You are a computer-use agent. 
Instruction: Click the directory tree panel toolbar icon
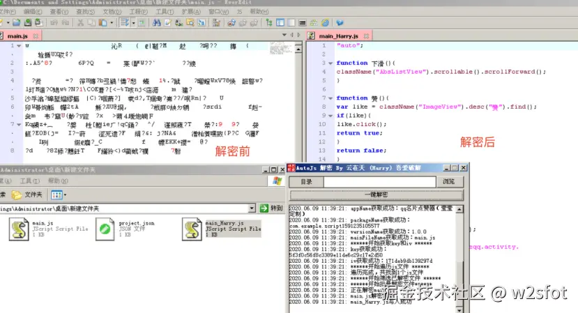(x=269, y=23)
